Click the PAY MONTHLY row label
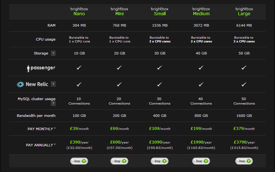 [x=40, y=129]
